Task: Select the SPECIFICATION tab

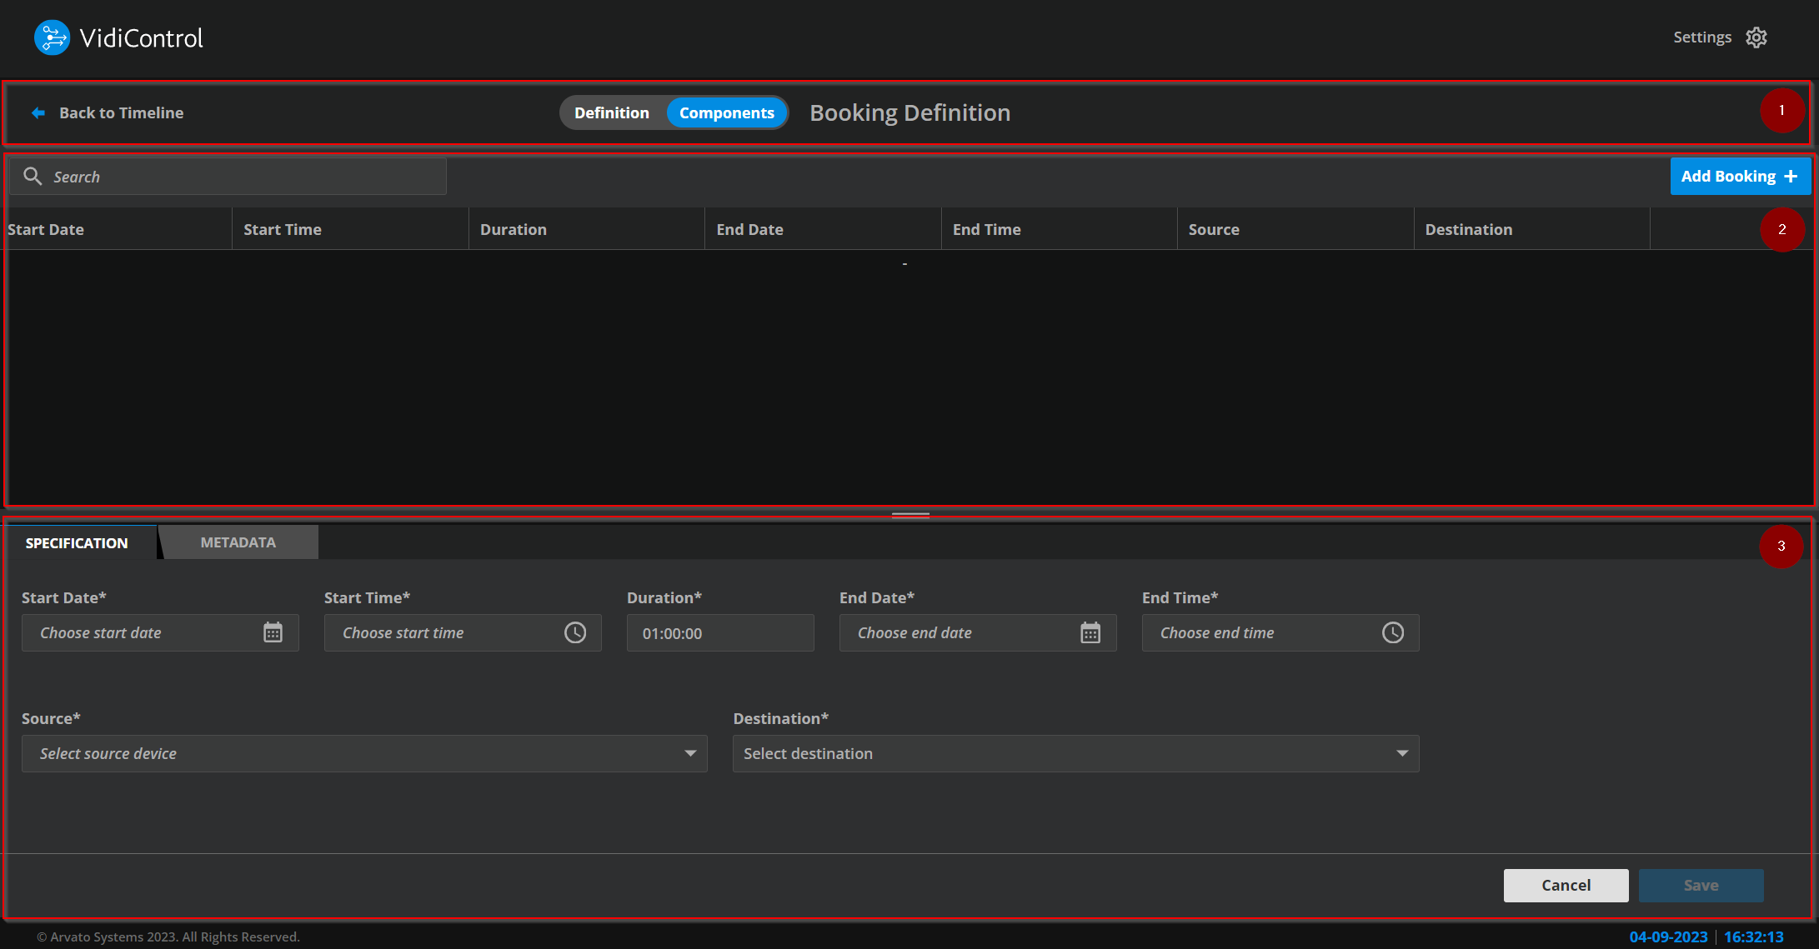Action: click(77, 542)
